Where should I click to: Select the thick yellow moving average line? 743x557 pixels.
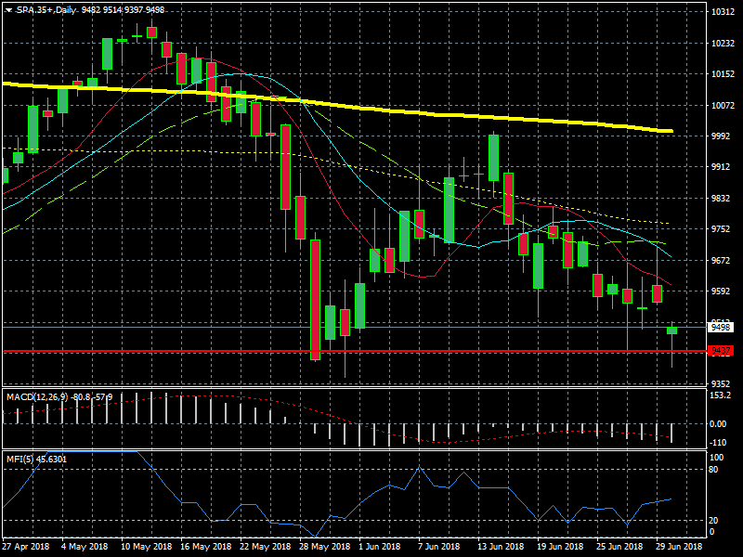tap(371, 109)
